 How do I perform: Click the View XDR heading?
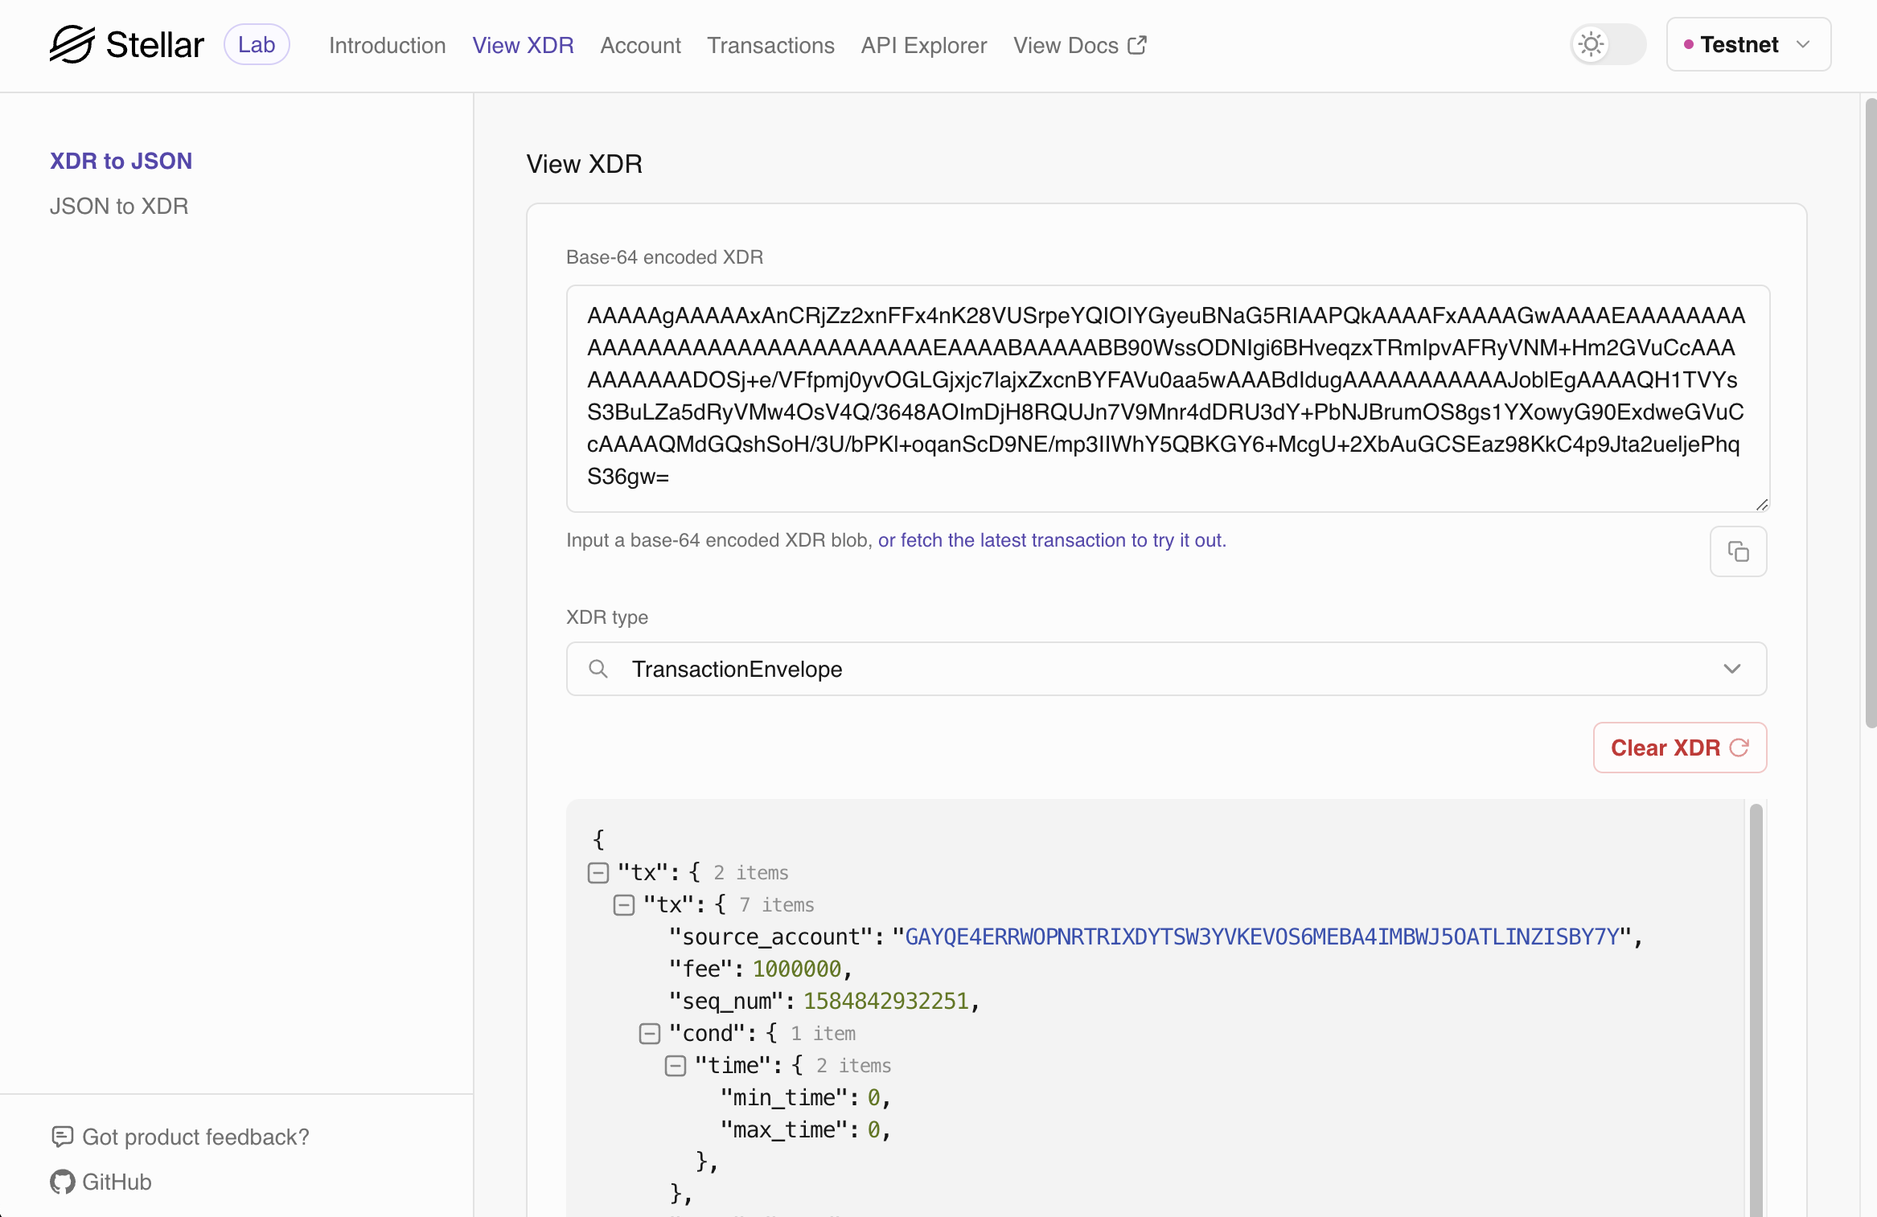584,164
